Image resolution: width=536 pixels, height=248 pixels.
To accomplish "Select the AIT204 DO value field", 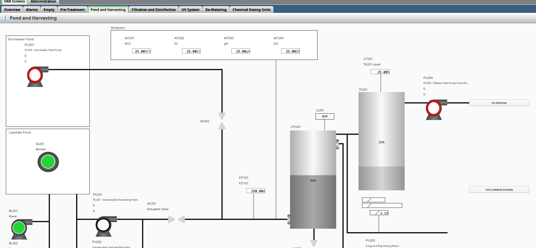I will 290,51.
